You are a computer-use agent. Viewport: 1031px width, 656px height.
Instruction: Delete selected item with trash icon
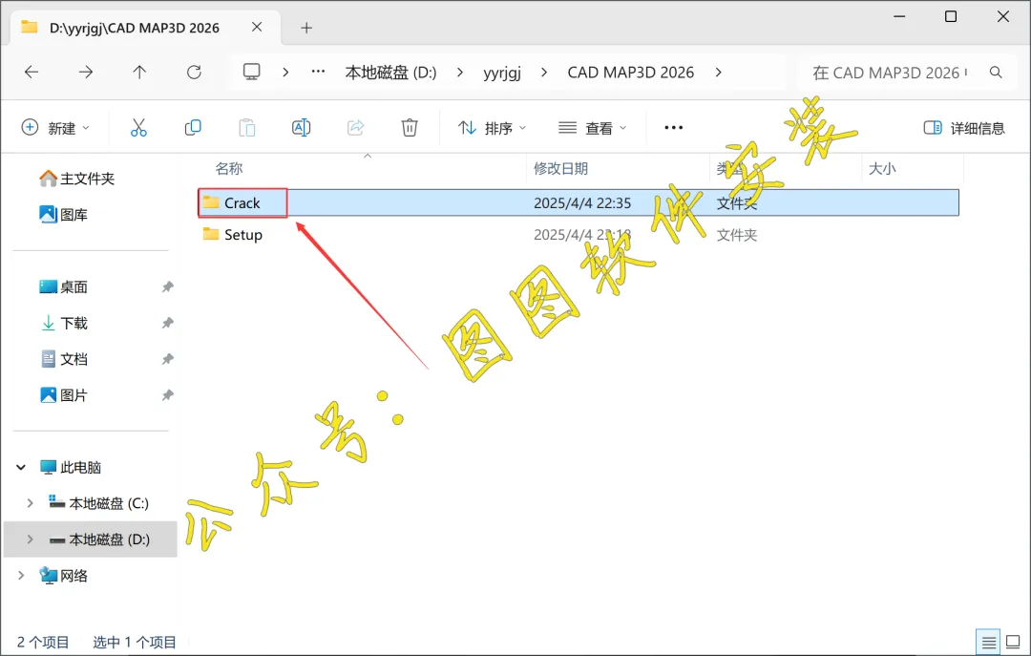[410, 128]
